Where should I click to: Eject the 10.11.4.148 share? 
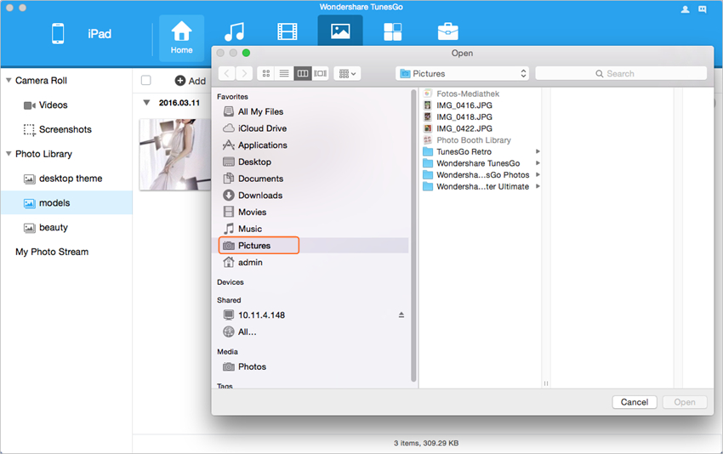401,315
